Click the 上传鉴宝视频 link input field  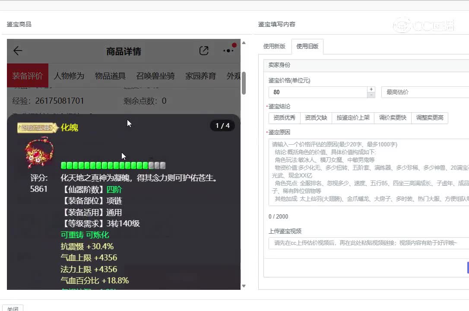tap(369, 243)
